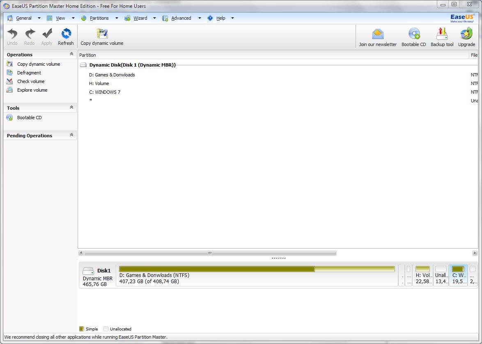Expand the dropdown arrow next to Help
Screen dimensions: 482x344
point(232,18)
